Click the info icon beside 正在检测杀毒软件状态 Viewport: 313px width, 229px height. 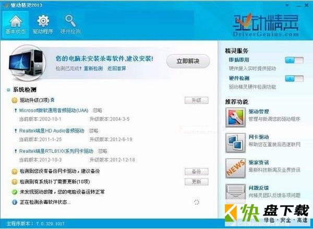(x=15, y=202)
